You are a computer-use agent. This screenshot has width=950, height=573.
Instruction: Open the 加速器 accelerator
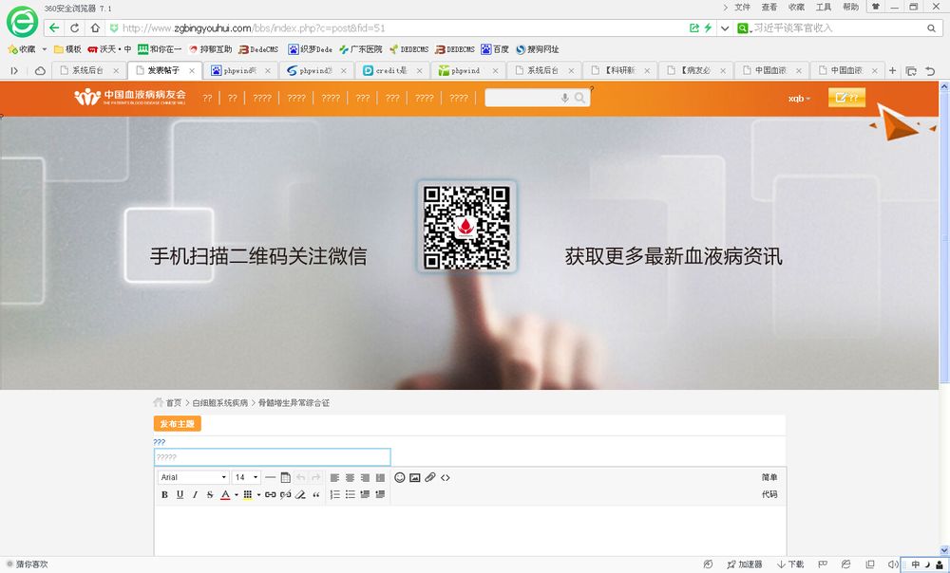click(744, 564)
